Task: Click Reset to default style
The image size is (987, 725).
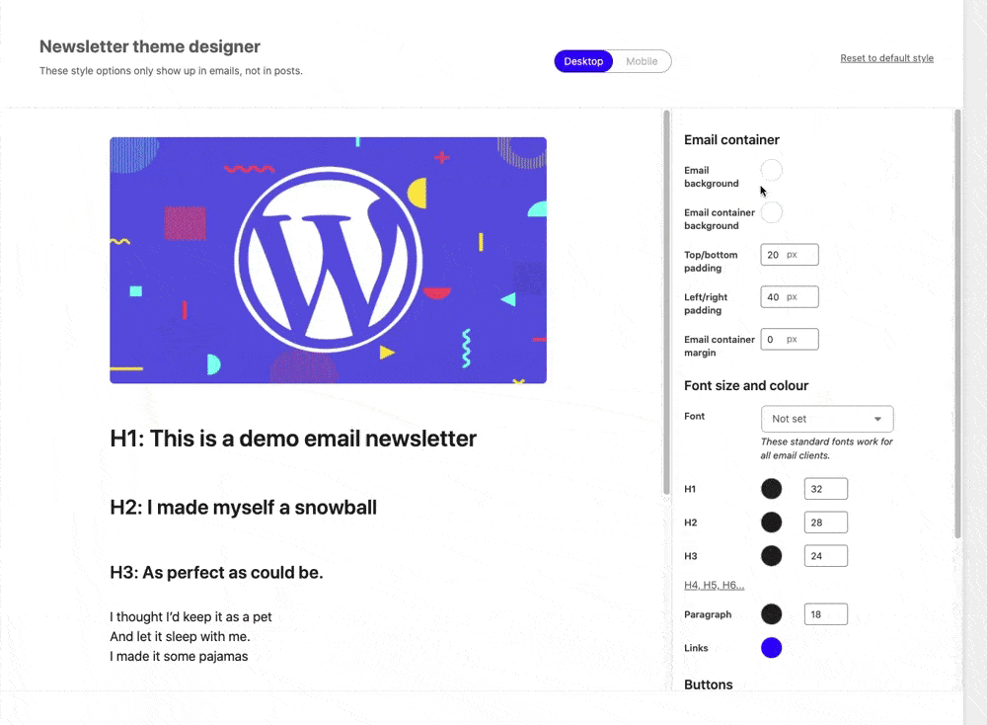Action: 886,57
